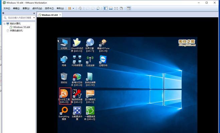The width and height of the screenshot is (220, 133).
Task: Select 共享的虚拟机 in the library
Action: pyautogui.click(x=16, y=31)
